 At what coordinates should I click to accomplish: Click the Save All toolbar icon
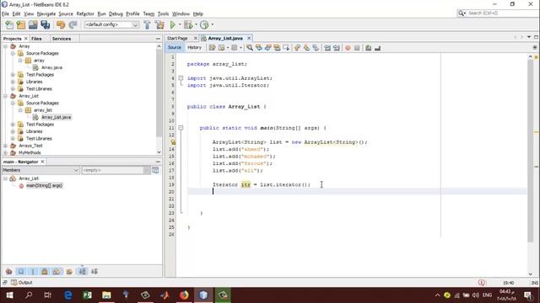pos(45,24)
